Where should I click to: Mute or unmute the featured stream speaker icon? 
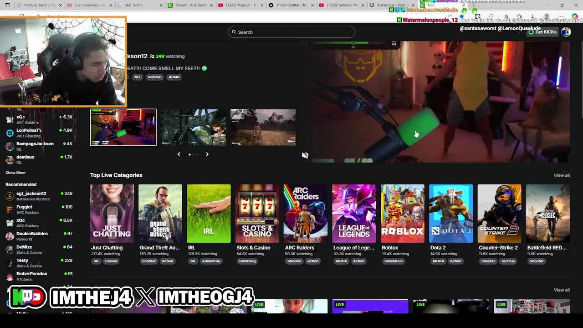[x=305, y=155]
